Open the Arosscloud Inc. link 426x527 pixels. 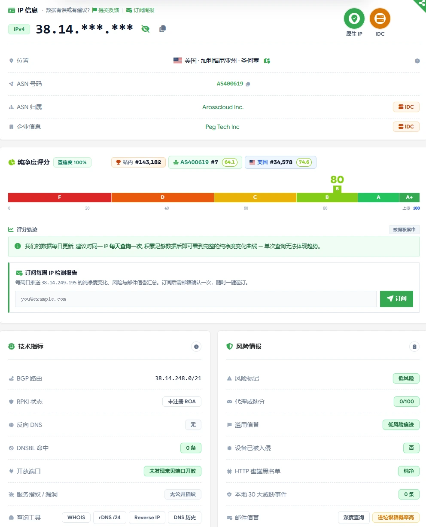pos(223,107)
